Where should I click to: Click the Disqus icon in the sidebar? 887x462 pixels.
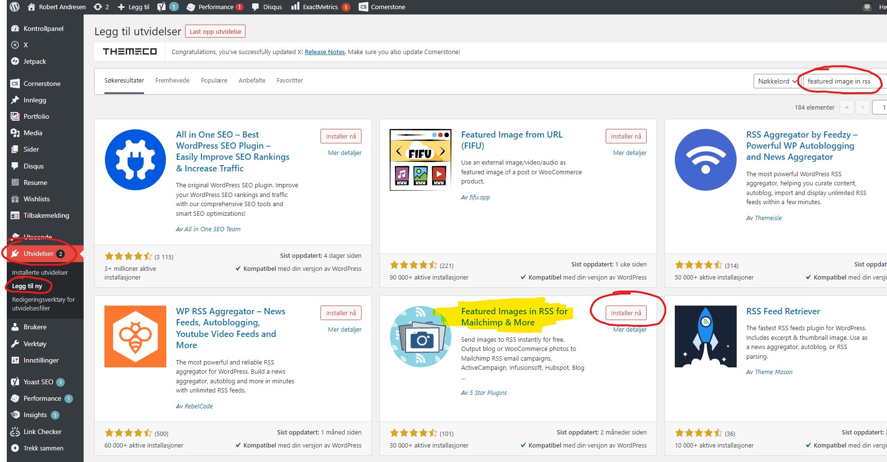click(x=15, y=166)
